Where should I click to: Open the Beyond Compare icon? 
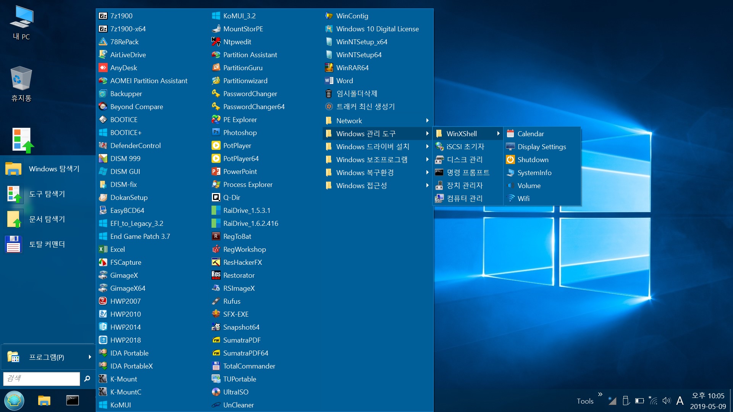tap(103, 106)
